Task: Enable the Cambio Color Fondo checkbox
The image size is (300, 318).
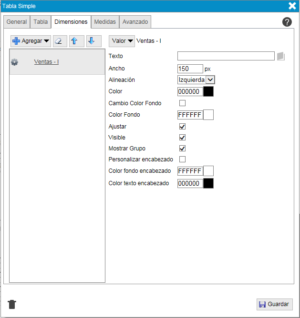Action: point(182,103)
